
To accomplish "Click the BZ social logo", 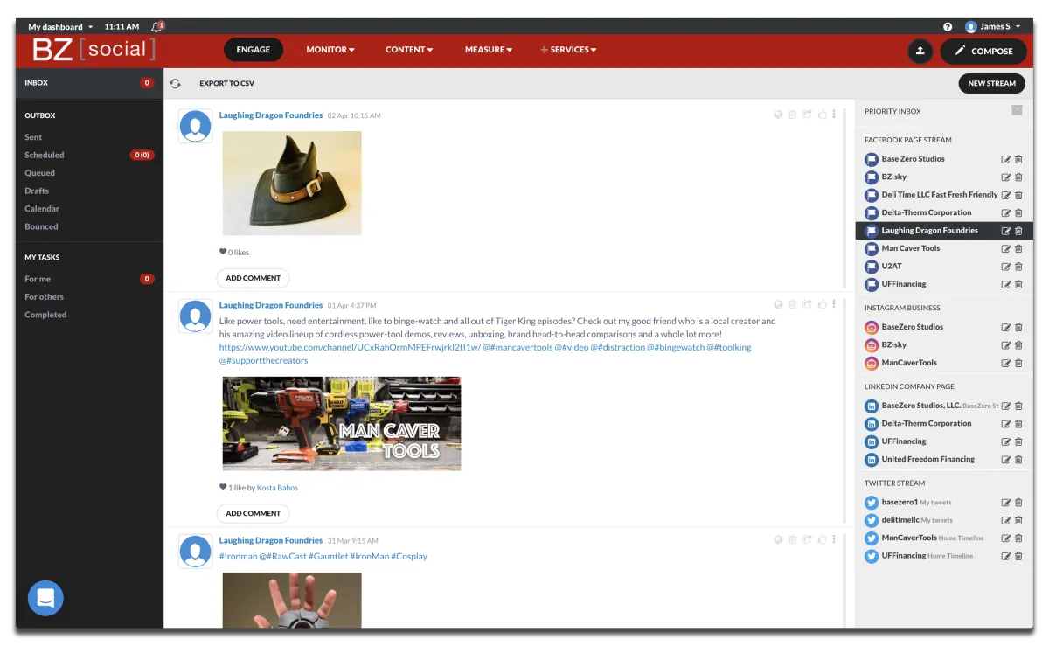I will pyautogui.click(x=94, y=50).
